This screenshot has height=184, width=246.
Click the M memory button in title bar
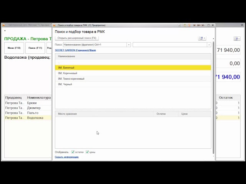pos(194,25)
